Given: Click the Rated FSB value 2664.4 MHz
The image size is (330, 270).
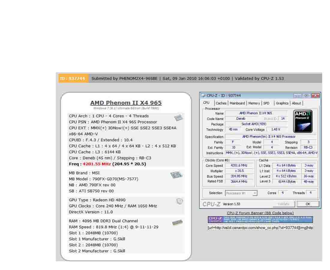Looking at the screenshot, I should (239, 181).
